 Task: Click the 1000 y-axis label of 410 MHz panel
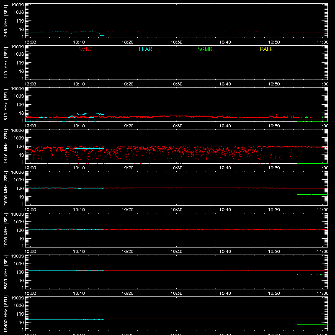click(x=19, y=54)
